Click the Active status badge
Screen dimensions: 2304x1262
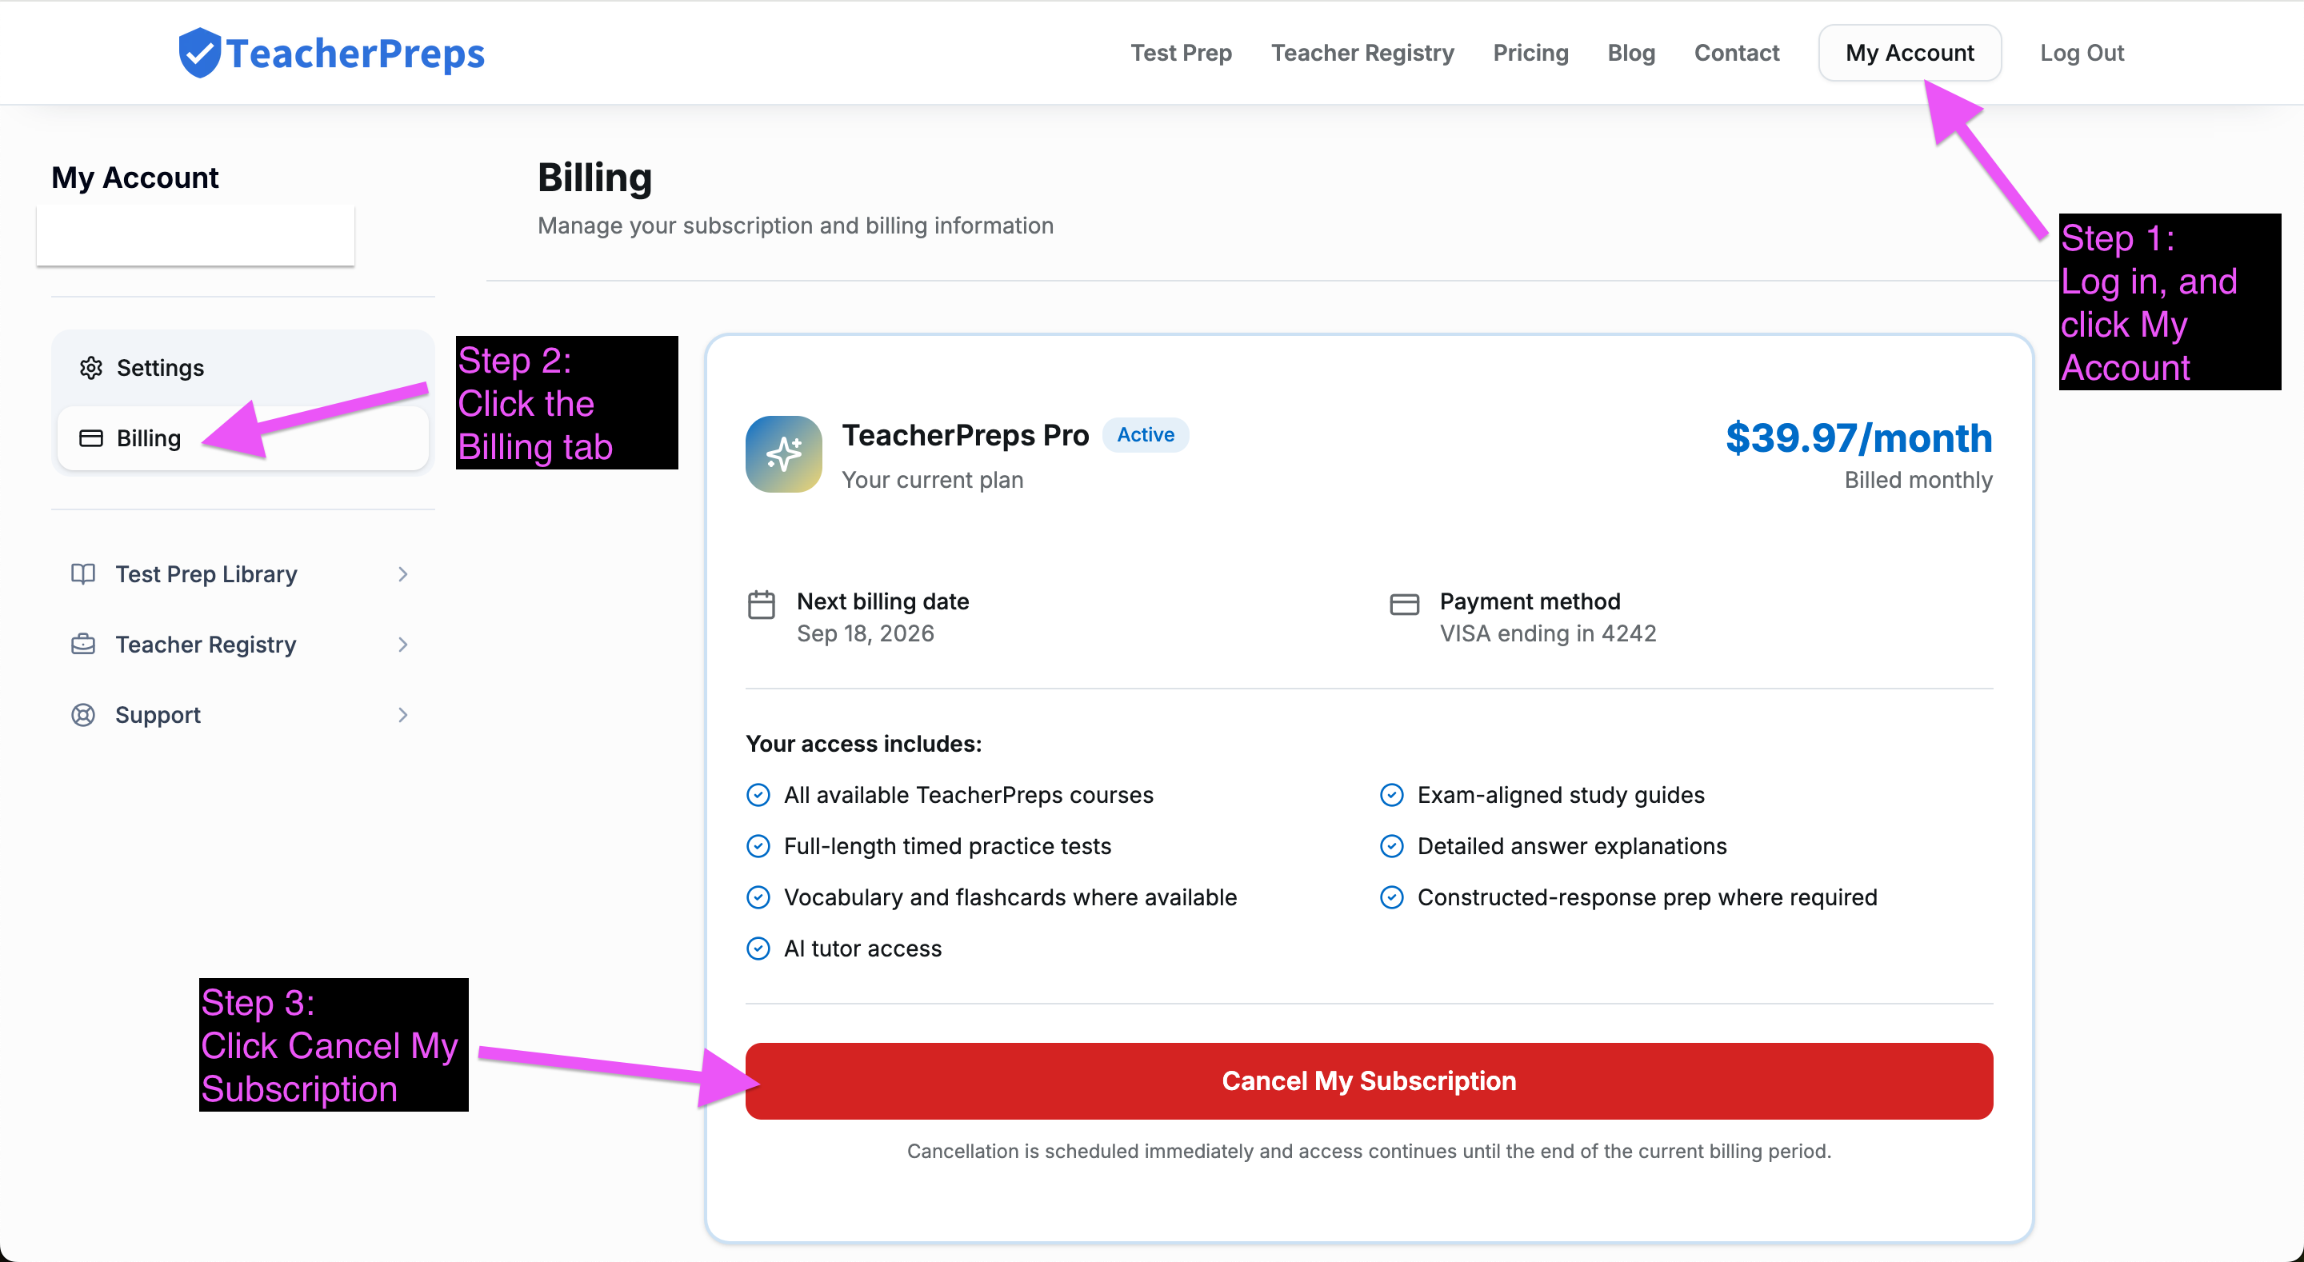[x=1145, y=435]
